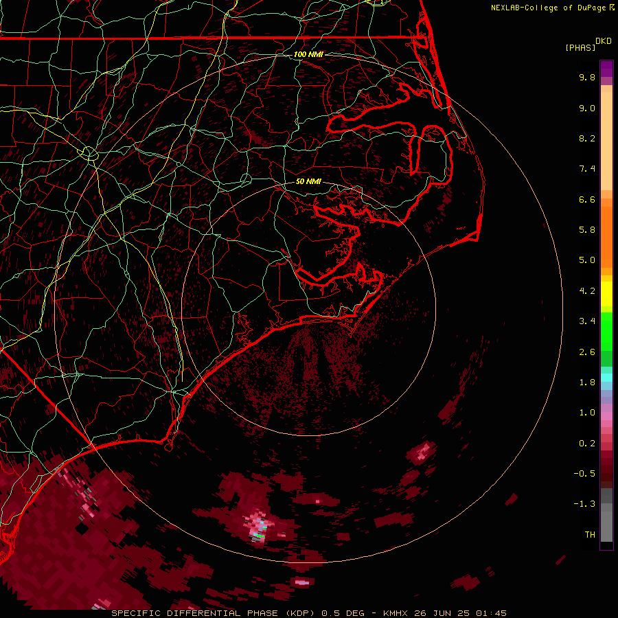Viewport: 618px width, 618px height.
Task: Click the 5.8 legend value
Action: point(587,230)
